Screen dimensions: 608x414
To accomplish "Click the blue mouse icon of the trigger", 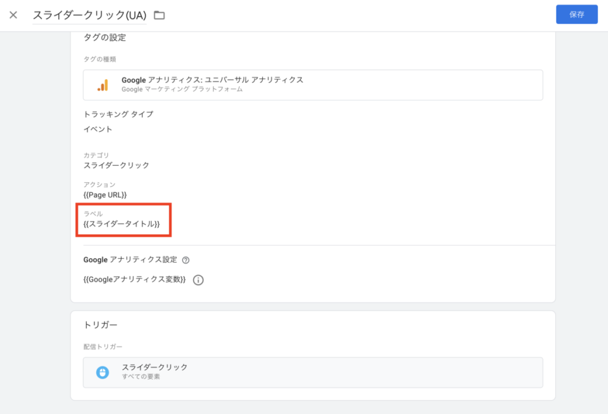I will pos(103,372).
